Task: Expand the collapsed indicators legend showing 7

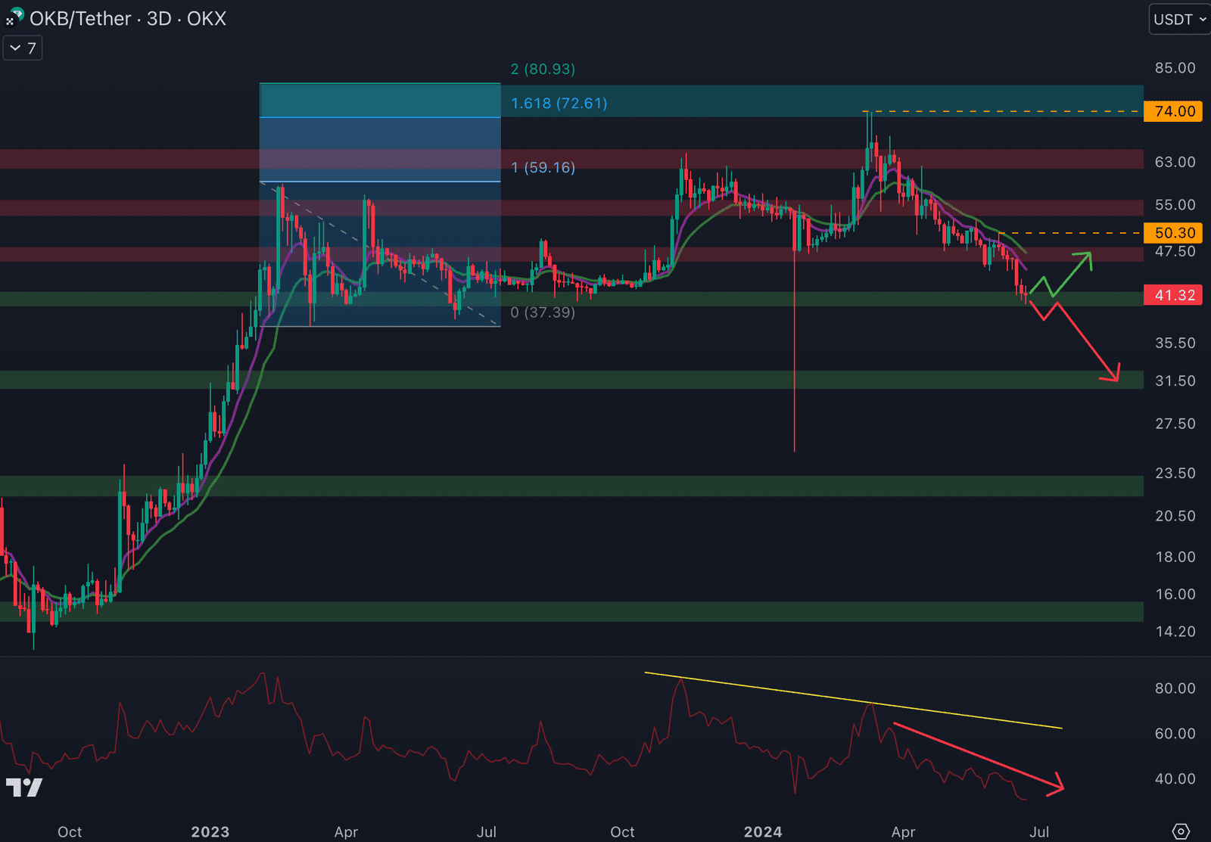Action: [23, 48]
